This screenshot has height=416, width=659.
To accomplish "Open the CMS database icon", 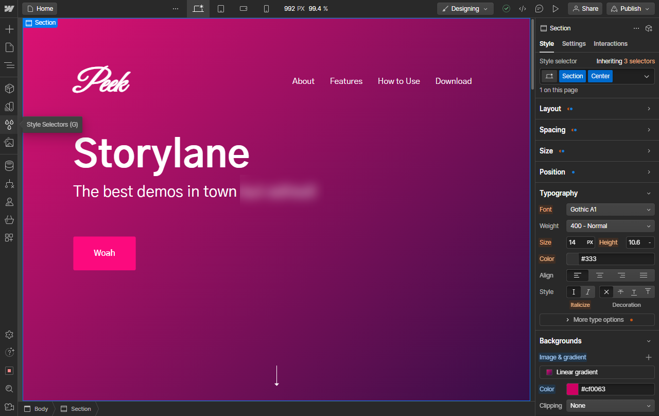I will click(x=9, y=166).
